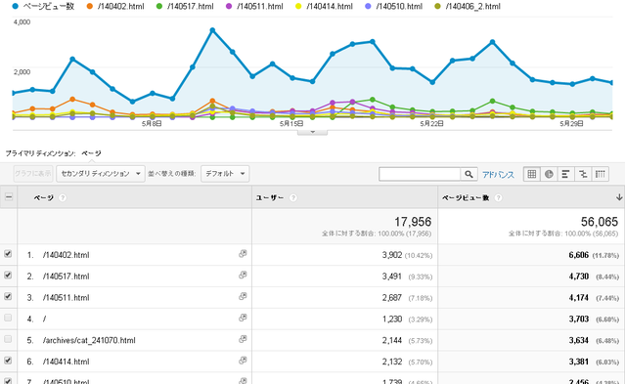This screenshot has height=384, width=625.
Task: Open the /140511.html page link
Action: 67,298
